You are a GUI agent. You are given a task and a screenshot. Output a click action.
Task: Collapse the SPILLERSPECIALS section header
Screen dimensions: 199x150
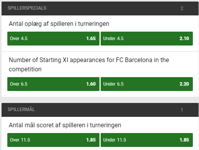[100, 8]
